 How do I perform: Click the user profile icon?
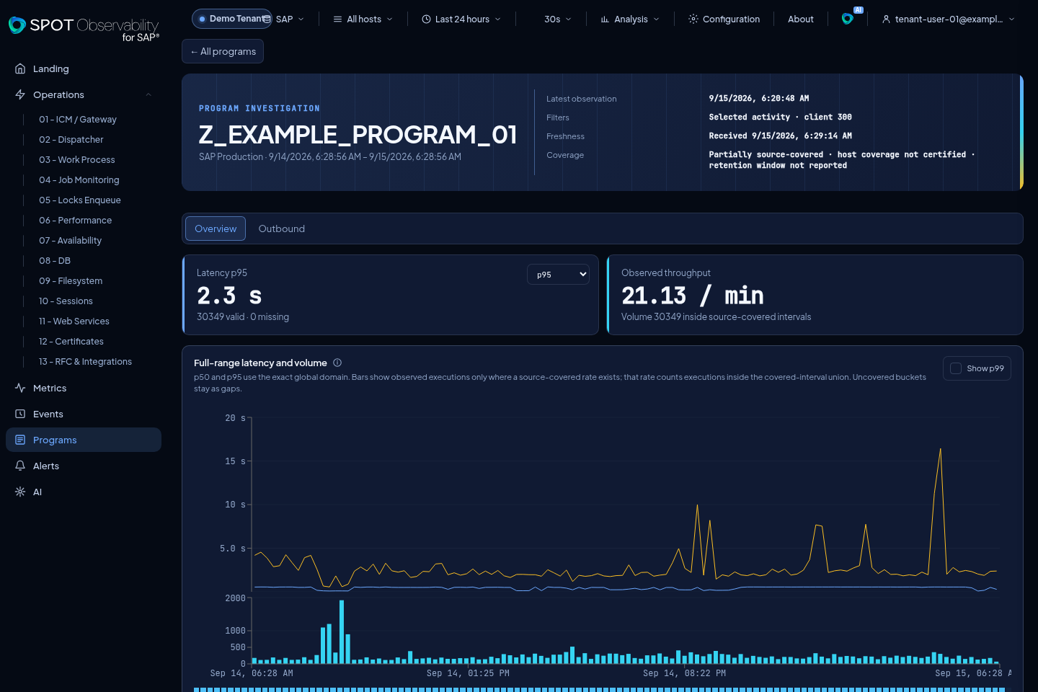click(886, 19)
